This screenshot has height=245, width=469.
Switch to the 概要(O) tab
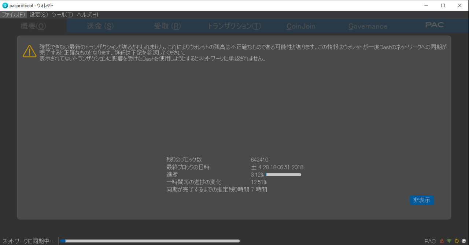(x=33, y=26)
